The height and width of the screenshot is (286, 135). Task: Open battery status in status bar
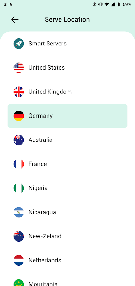point(119,4)
